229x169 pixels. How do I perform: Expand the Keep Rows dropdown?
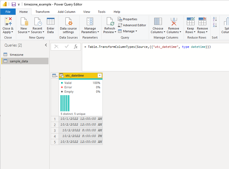pos(194,32)
